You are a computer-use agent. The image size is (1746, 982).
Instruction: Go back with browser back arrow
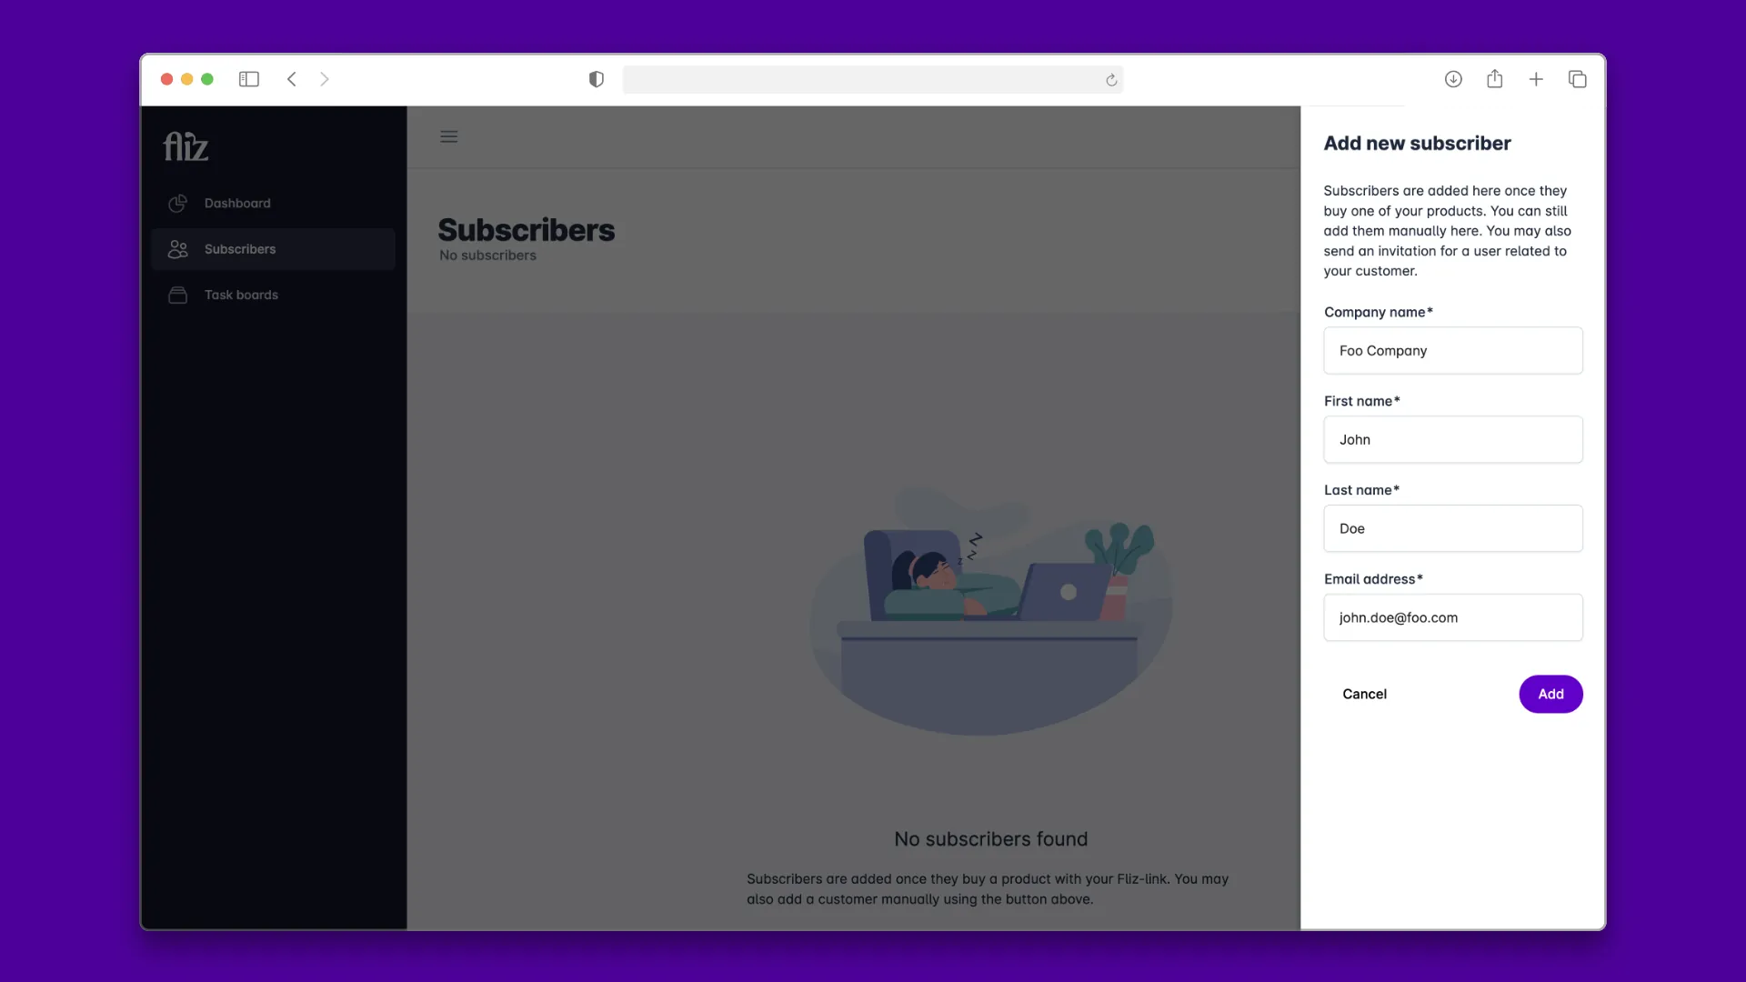point(292,79)
